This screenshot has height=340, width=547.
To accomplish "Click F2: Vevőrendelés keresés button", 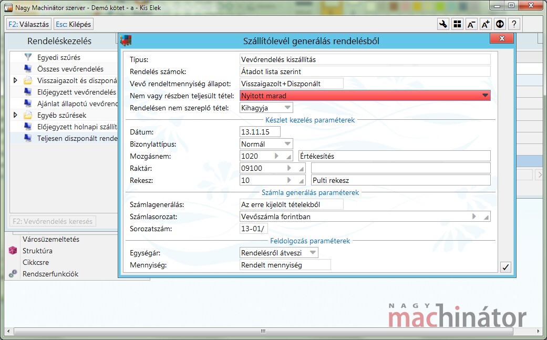I will point(53,221).
